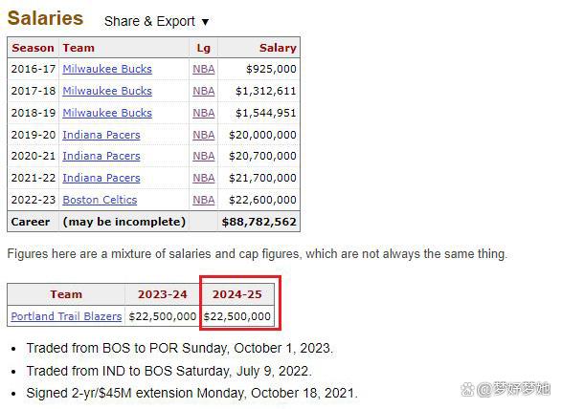Open the 2020-21 Indiana Pacers link
562x409 pixels.
(x=101, y=156)
